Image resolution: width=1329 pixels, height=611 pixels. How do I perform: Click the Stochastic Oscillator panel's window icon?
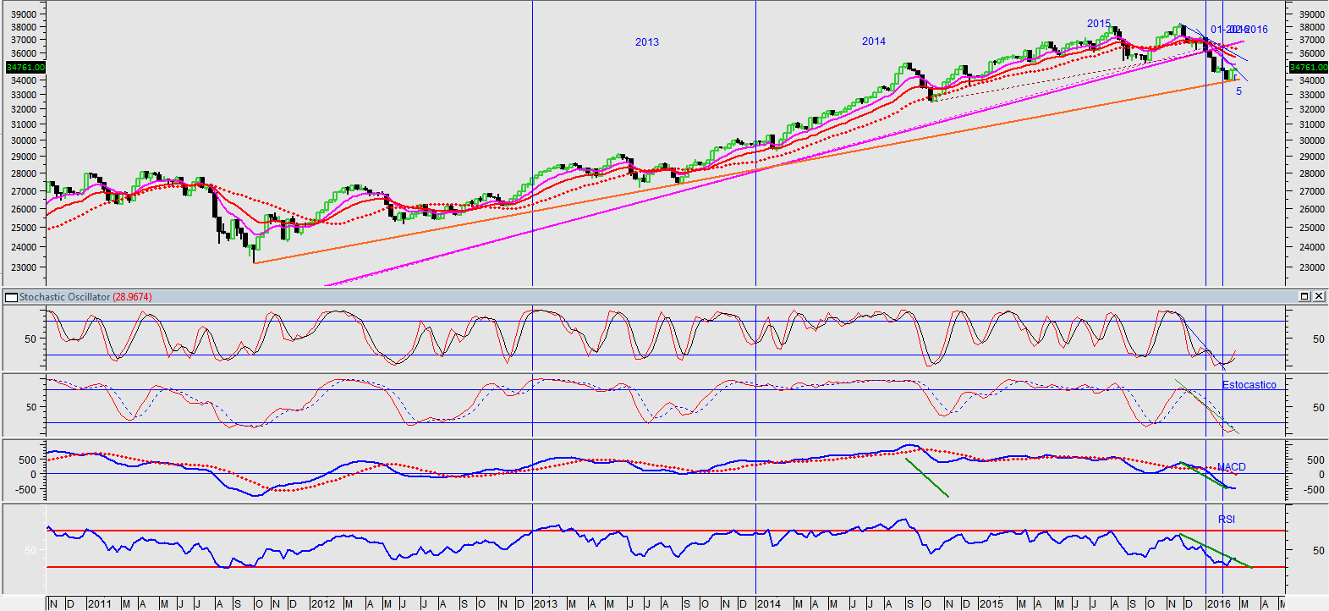pos(12,297)
